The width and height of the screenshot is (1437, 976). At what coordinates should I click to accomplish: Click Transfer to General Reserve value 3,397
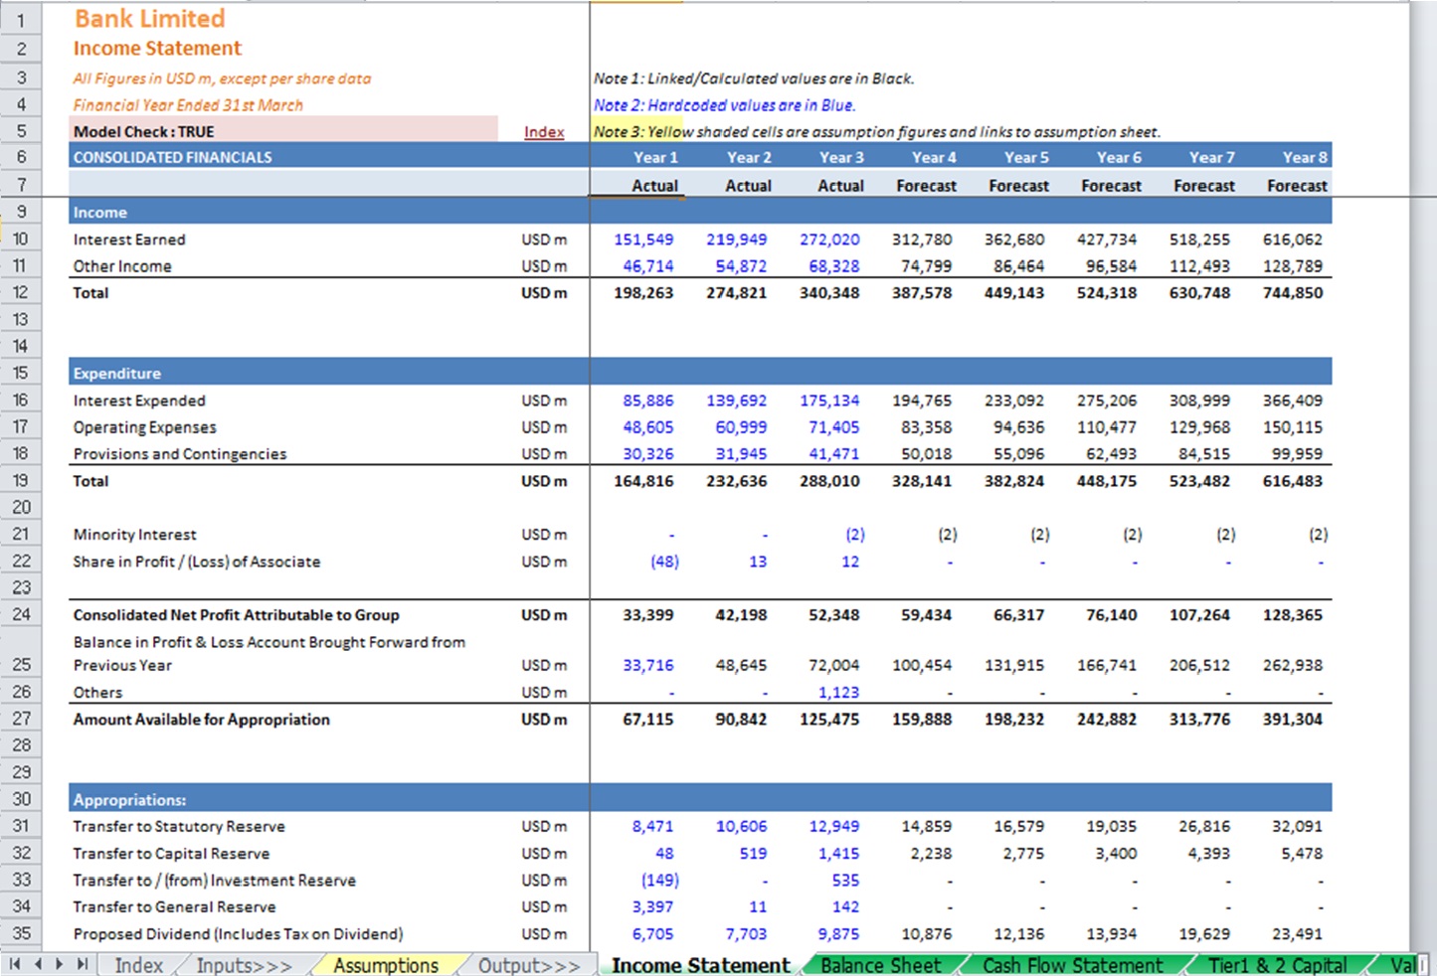click(x=652, y=907)
